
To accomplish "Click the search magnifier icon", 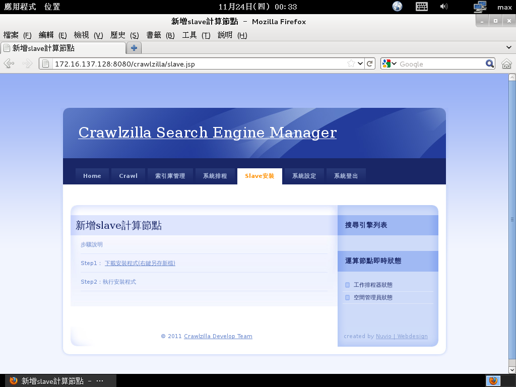I will click(489, 64).
